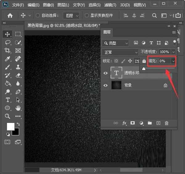The width and height of the screenshot is (185, 174).
Task: Select the Hand tool
Action: 18,108
